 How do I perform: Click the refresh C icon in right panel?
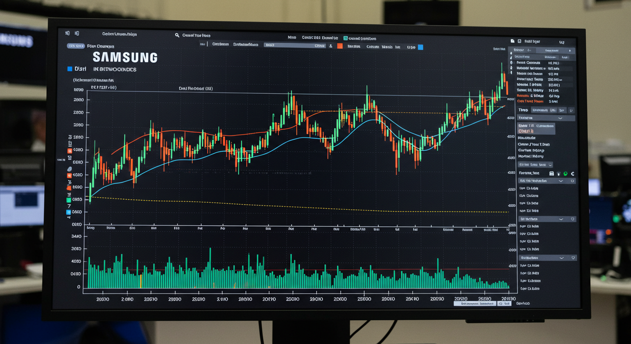(x=573, y=174)
